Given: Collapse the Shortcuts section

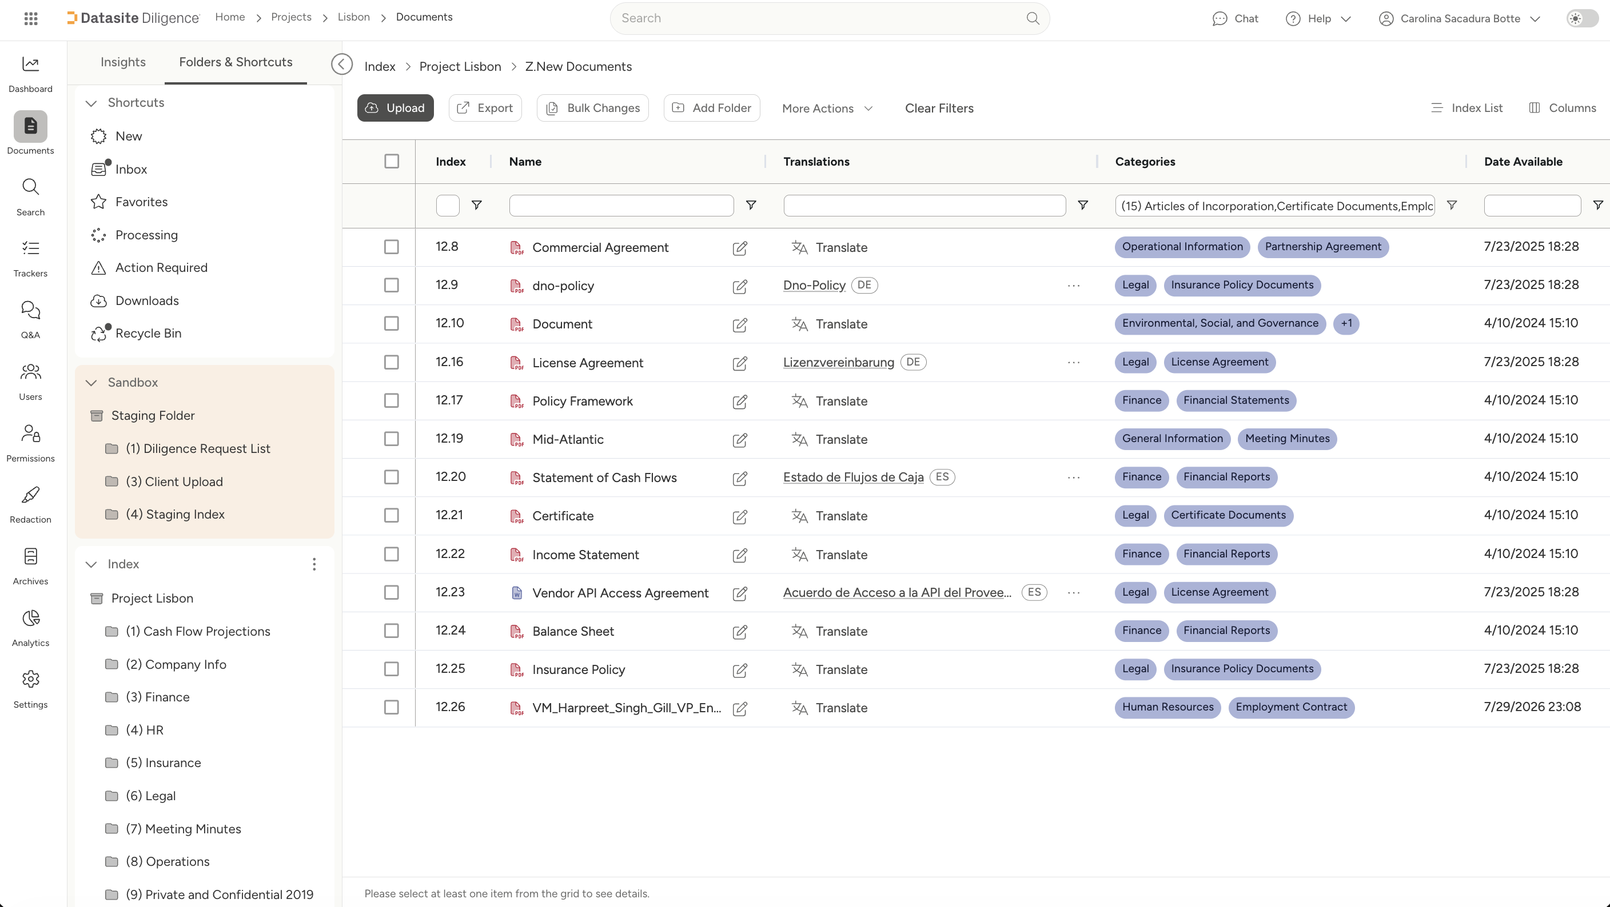Looking at the screenshot, I should click(x=91, y=103).
